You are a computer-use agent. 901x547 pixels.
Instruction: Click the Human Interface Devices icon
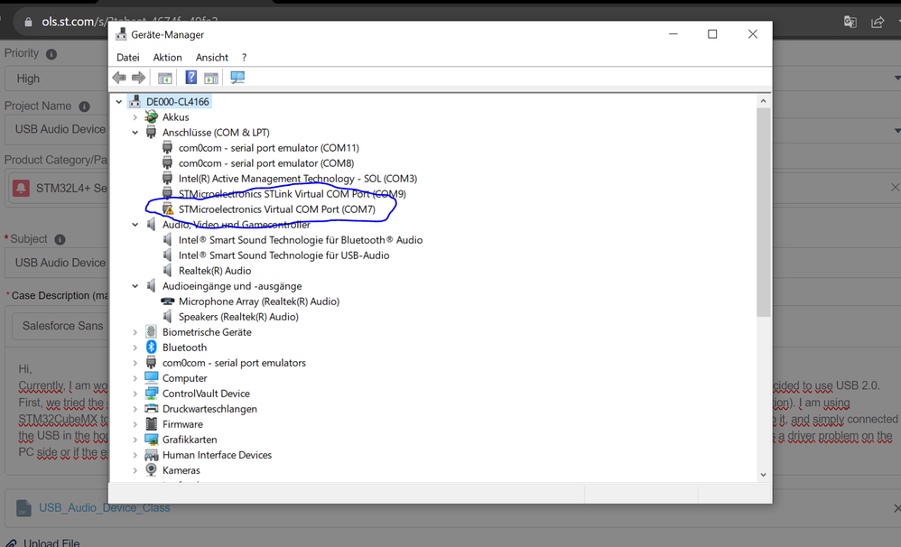[x=151, y=455]
